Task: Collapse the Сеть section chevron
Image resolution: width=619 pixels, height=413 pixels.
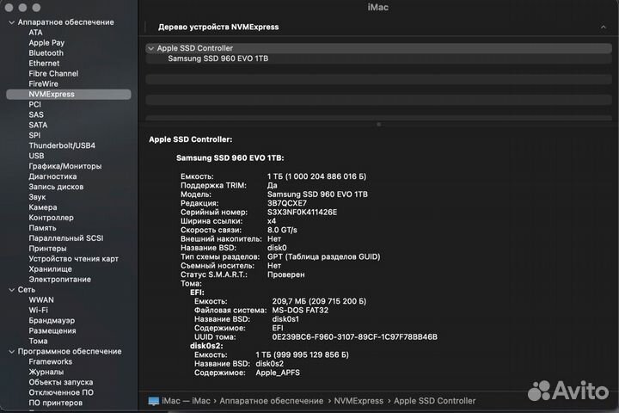Action: (11, 290)
